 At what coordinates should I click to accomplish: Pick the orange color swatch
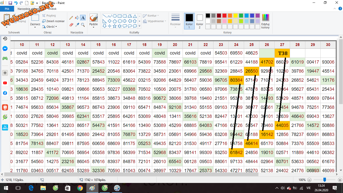pyautogui.click(x=230, y=16)
